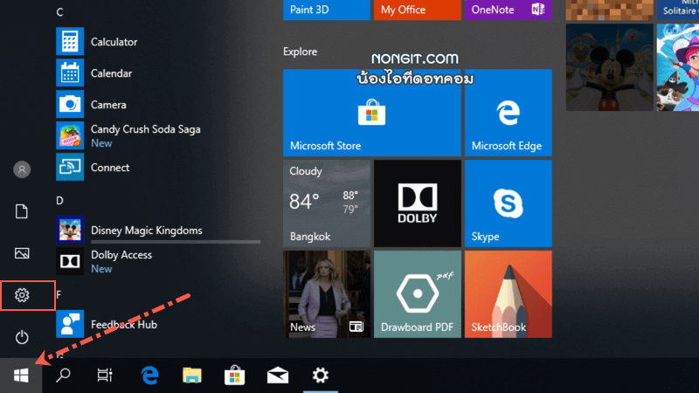Click the Explore group heading
Image resolution: width=699 pixels, height=393 pixels.
(x=300, y=52)
